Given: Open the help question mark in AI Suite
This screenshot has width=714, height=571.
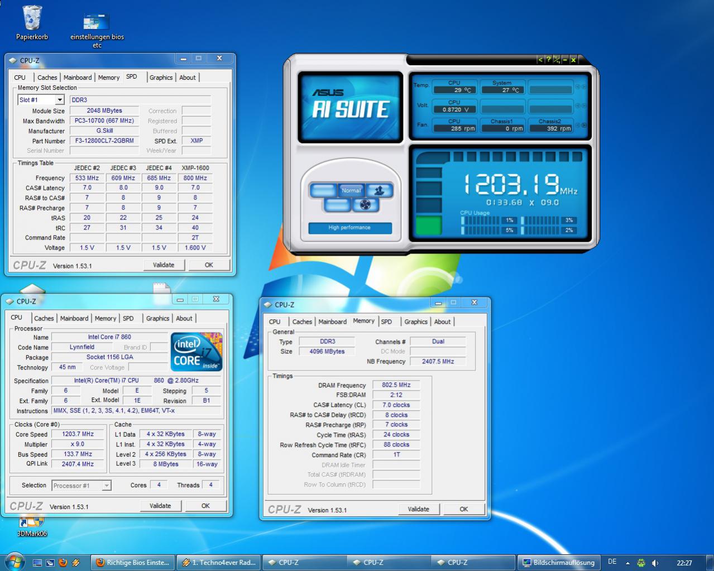Looking at the screenshot, I should [x=548, y=59].
